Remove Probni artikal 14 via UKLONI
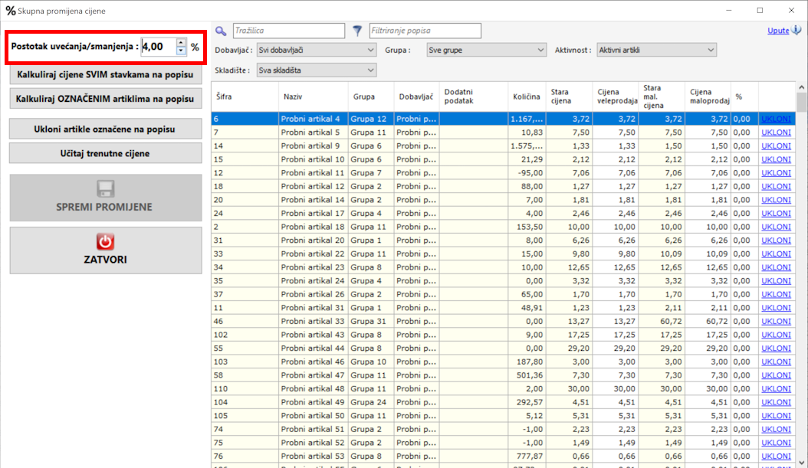This screenshot has height=468, width=808. tap(776, 200)
